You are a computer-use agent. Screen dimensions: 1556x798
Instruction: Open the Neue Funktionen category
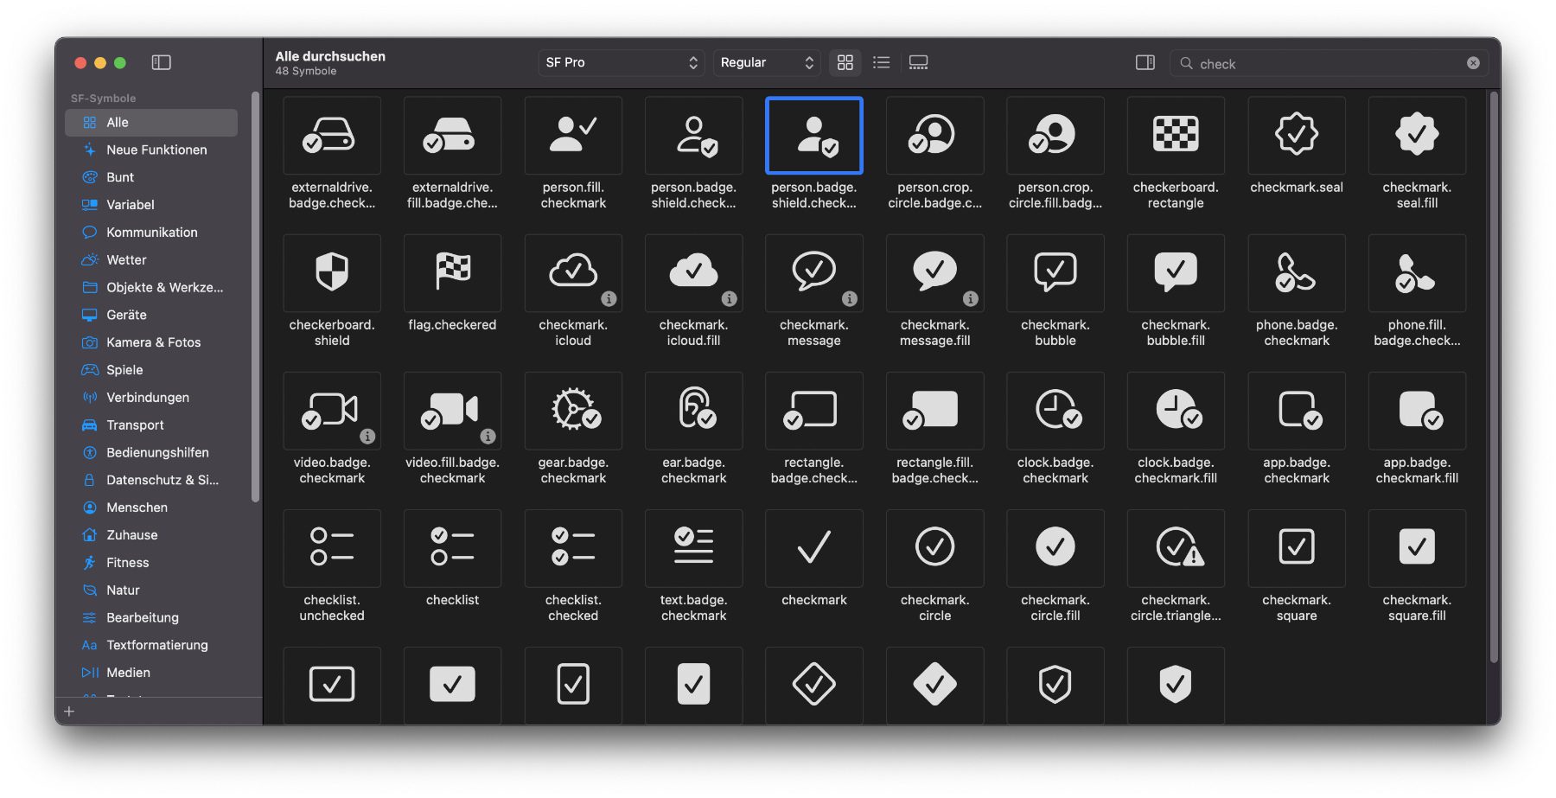point(151,150)
